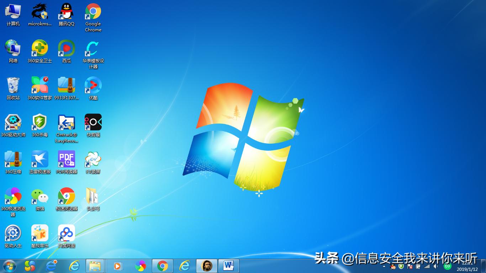Image resolution: width=486 pixels, height=273 pixels.
Task: Open the 计算机 (Computer) desktop icon
Action: [x=13, y=14]
